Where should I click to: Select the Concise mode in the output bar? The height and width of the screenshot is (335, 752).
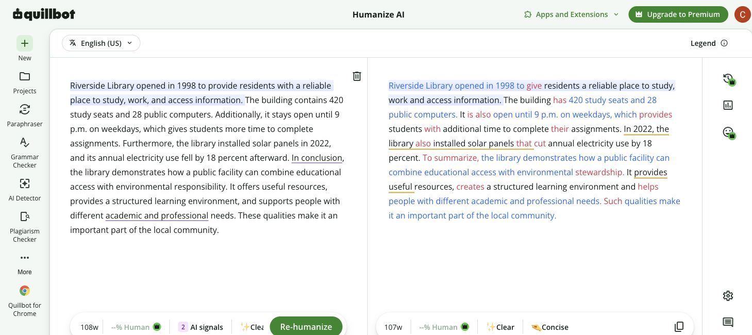550,327
